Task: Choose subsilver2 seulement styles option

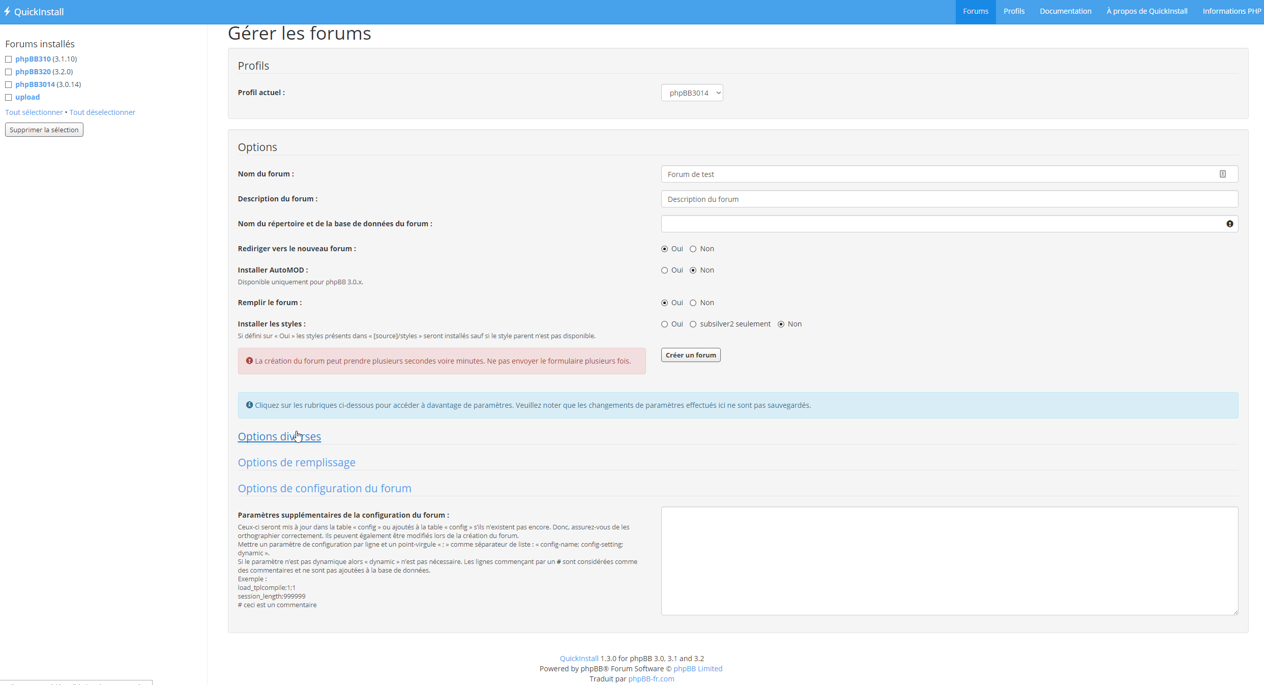Action: tap(693, 324)
